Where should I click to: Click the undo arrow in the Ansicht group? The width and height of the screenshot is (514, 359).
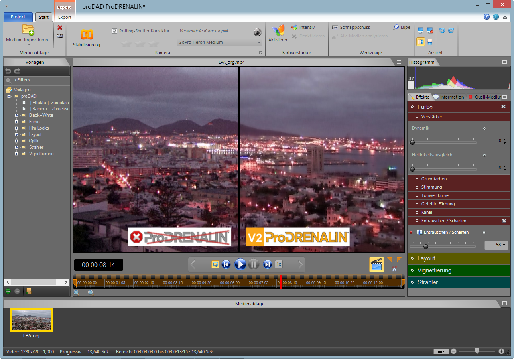pos(442,30)
